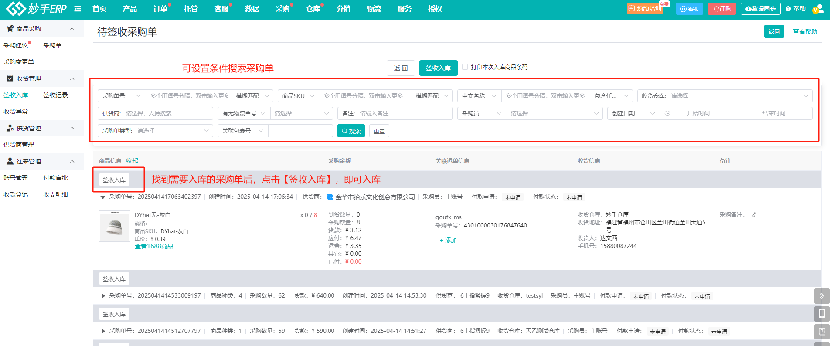Click the 预约培训 button

(645, 9)
